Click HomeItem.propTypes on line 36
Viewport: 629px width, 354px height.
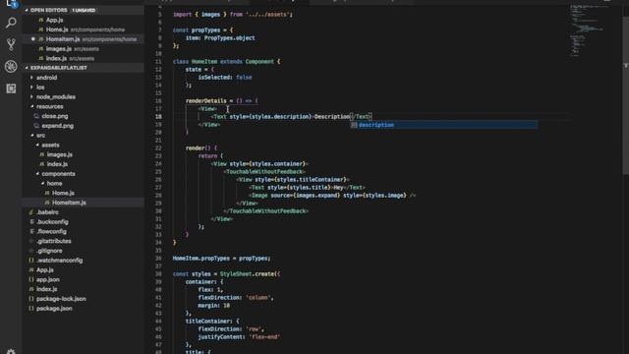pyautogui.click(x=201, y=259)
